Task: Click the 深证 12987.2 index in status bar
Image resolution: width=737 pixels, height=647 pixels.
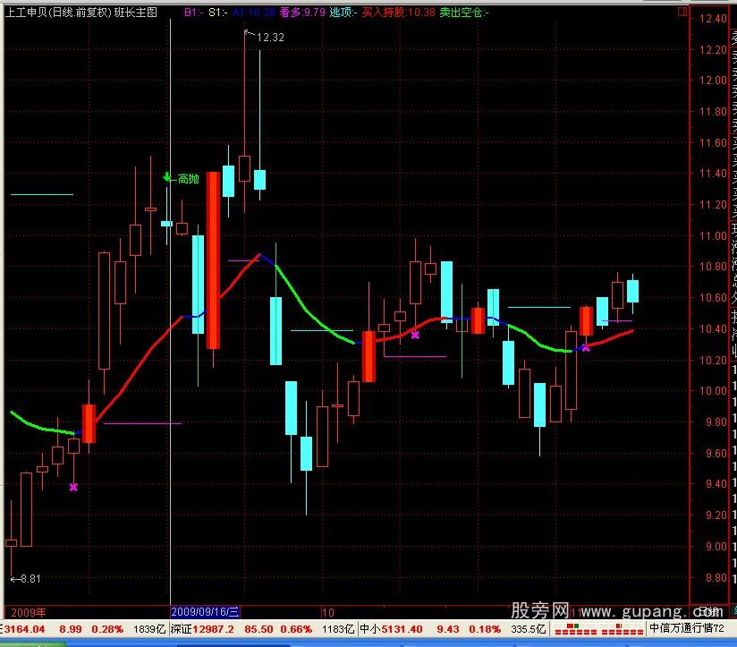Action: tap(210, 629)
